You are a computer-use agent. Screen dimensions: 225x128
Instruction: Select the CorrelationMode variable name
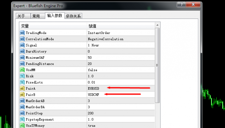pos(40,39)
